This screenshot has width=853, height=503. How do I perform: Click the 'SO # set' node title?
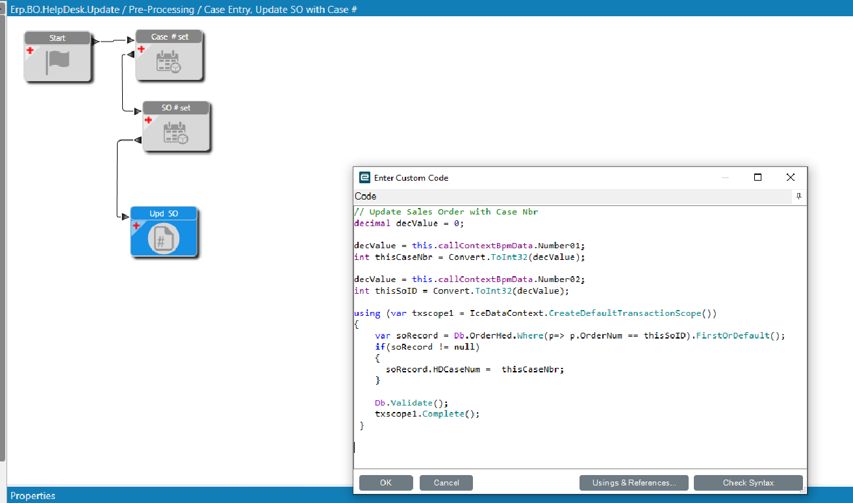[x=177, y=108]
